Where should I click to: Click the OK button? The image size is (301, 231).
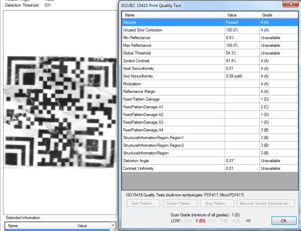[x=282, y=220]
